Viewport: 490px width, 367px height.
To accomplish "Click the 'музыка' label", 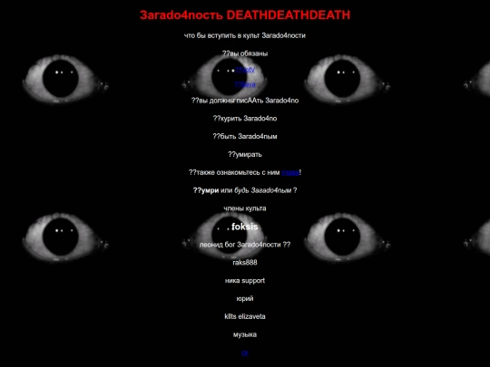I will pyautogui.click(x=245, y=334).
